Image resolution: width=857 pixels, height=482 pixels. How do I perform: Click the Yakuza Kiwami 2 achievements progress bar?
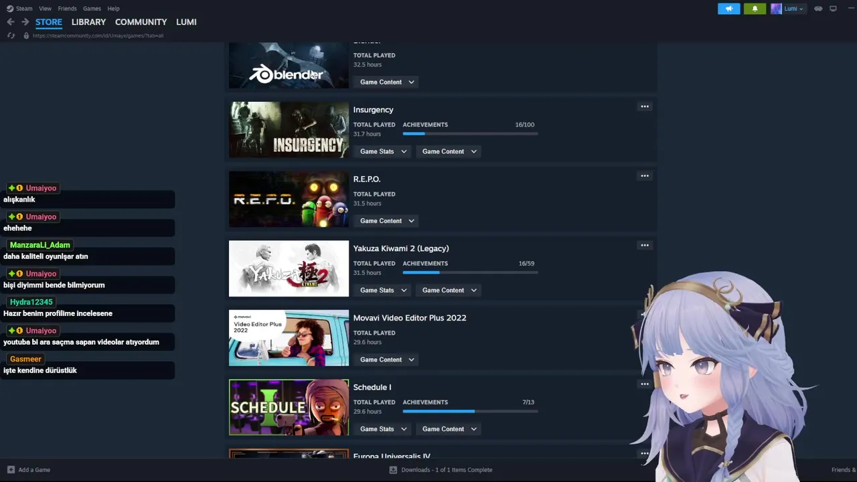pyautogui.click(x=470, y=272)
